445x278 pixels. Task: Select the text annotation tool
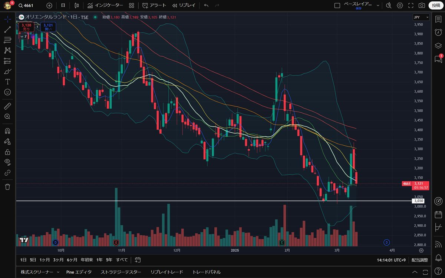[x=8, y=82]
